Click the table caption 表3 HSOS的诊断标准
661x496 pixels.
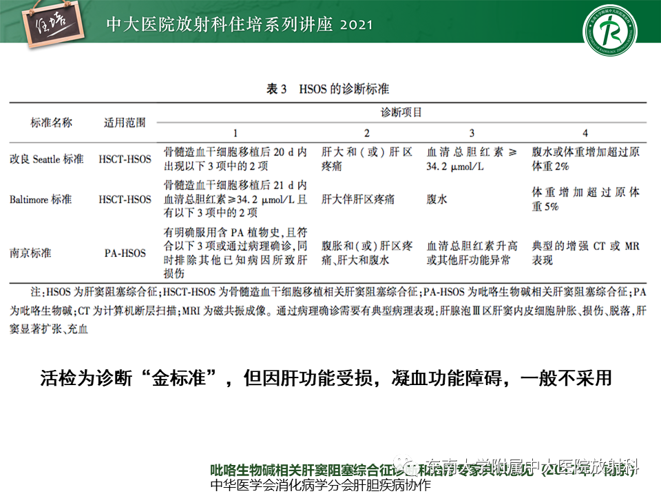coord(328,89)
